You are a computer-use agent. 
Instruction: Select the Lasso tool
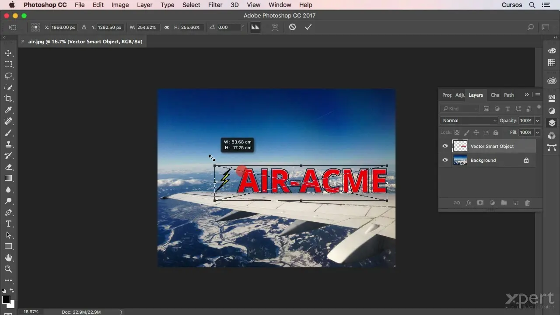click(x=8, y=76)
